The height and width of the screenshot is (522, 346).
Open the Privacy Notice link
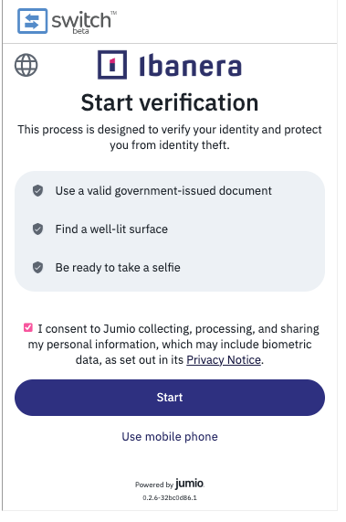(224, 360)
